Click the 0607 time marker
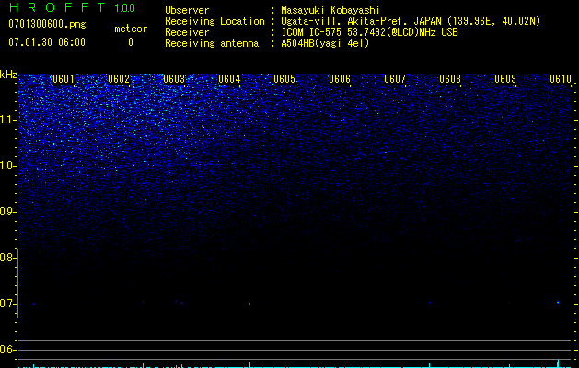This screenshot has width=579, height=368. tap(395, 79)
